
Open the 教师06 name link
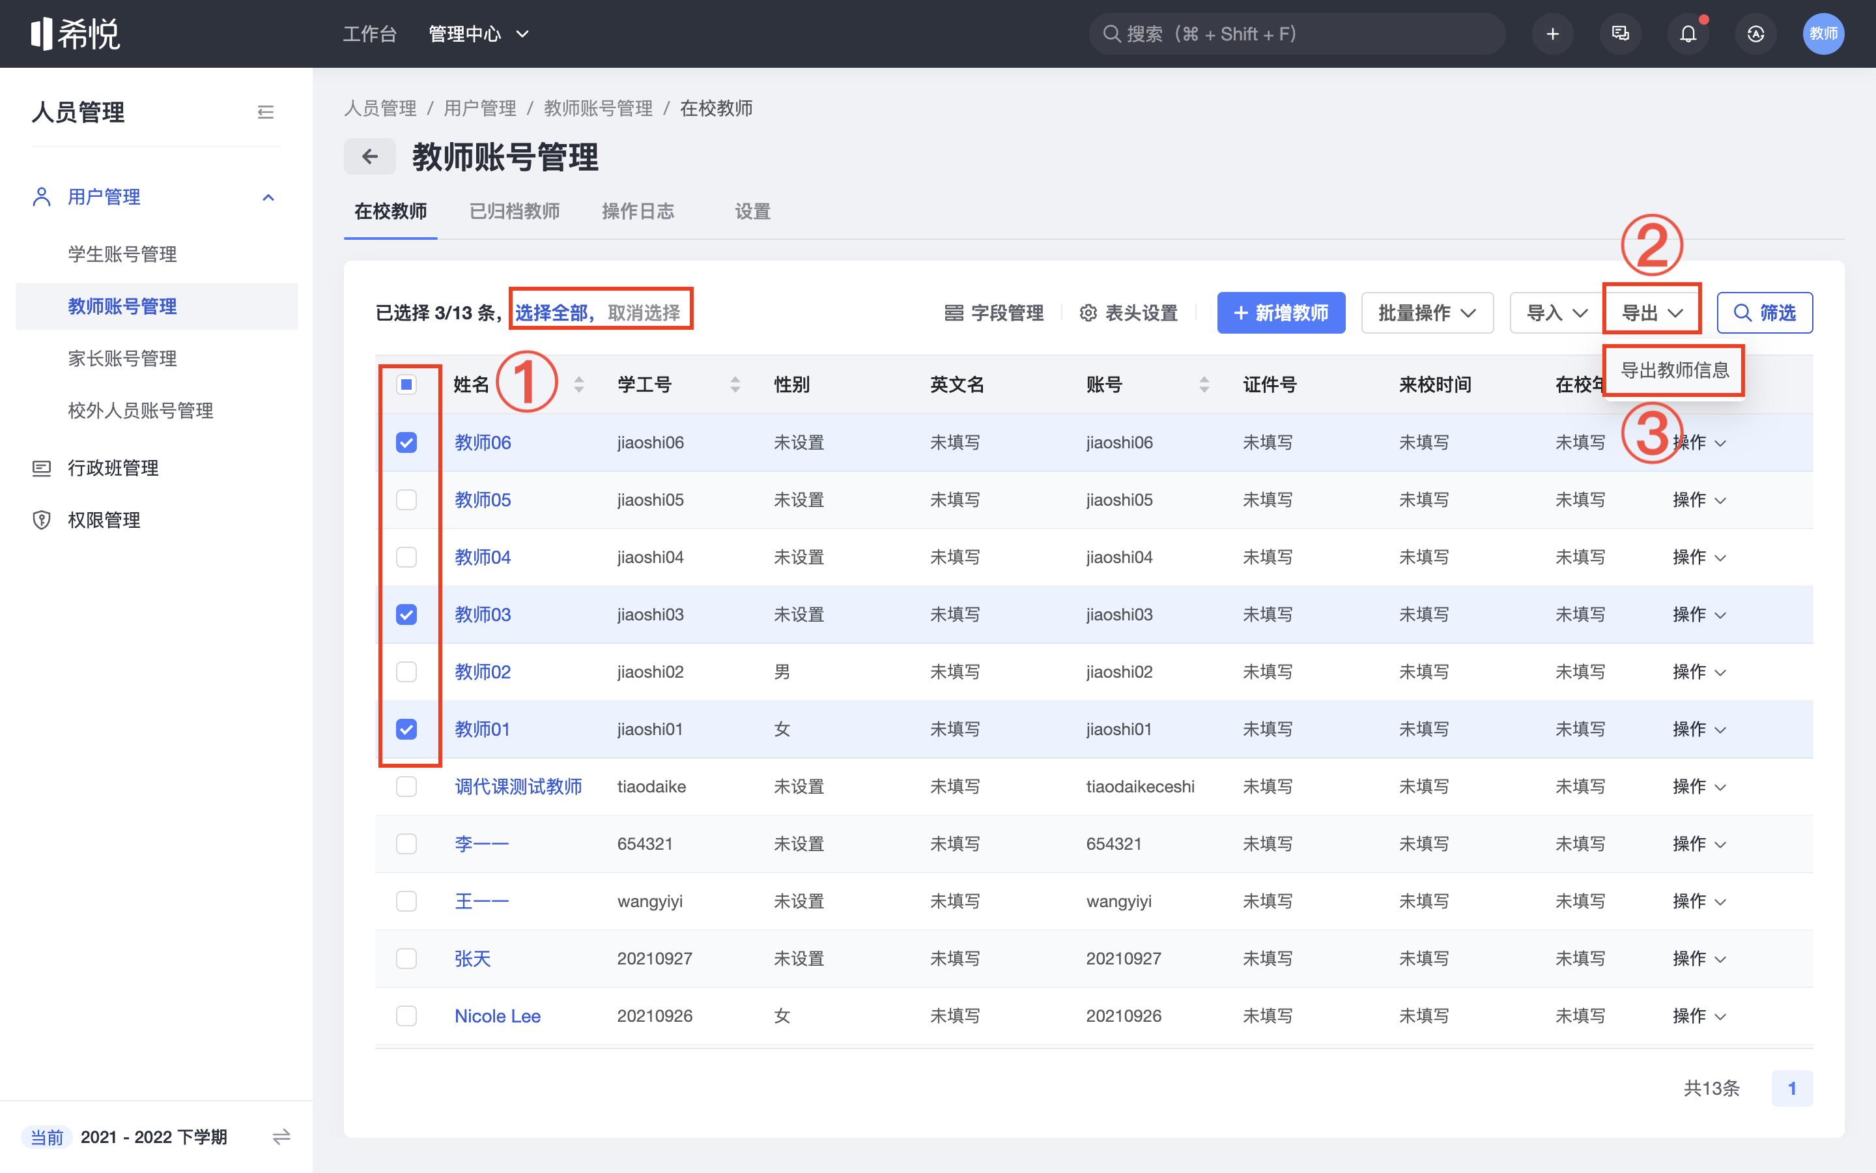(483, 442)
